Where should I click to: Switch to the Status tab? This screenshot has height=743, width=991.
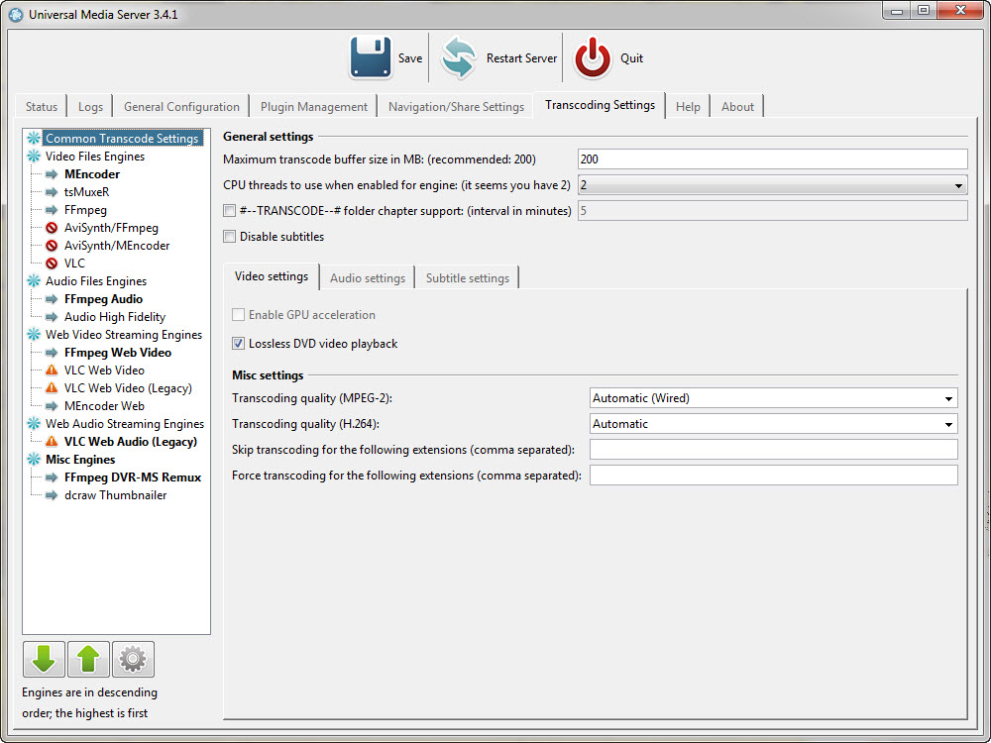click(x=41, y=107)
